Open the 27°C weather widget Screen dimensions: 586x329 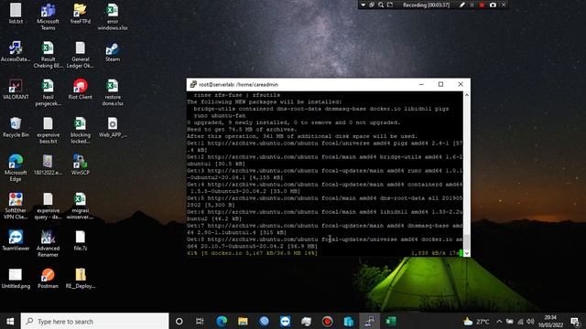(x=476, y=321)
